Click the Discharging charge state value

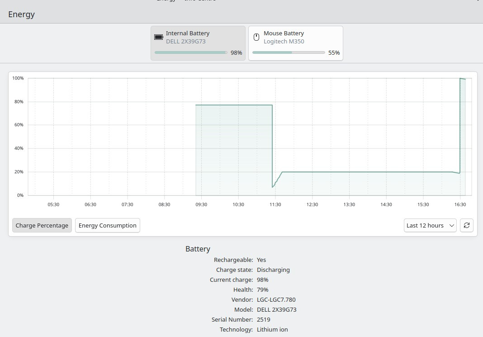[x=273, y=270]
